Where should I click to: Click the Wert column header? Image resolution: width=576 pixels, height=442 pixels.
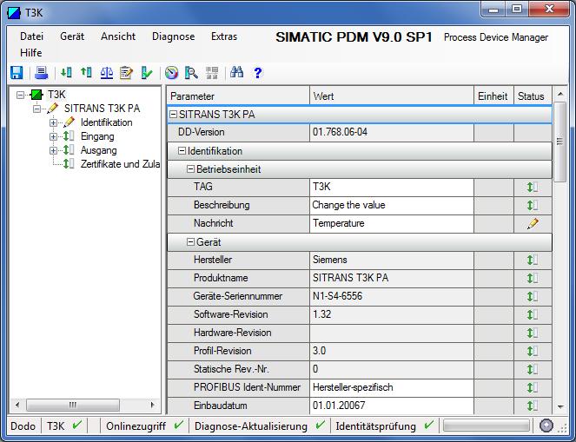coord(392,96)
